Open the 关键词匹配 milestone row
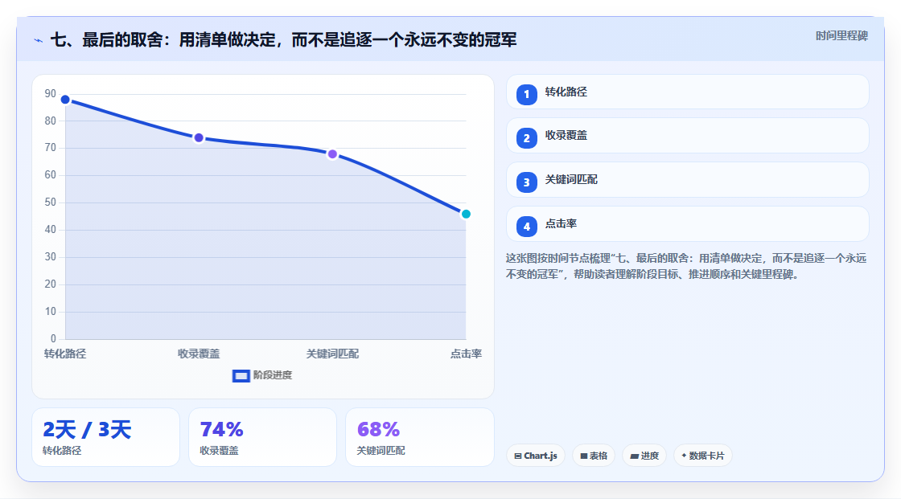This screenshot has height=499, width=901. (687, 180)
